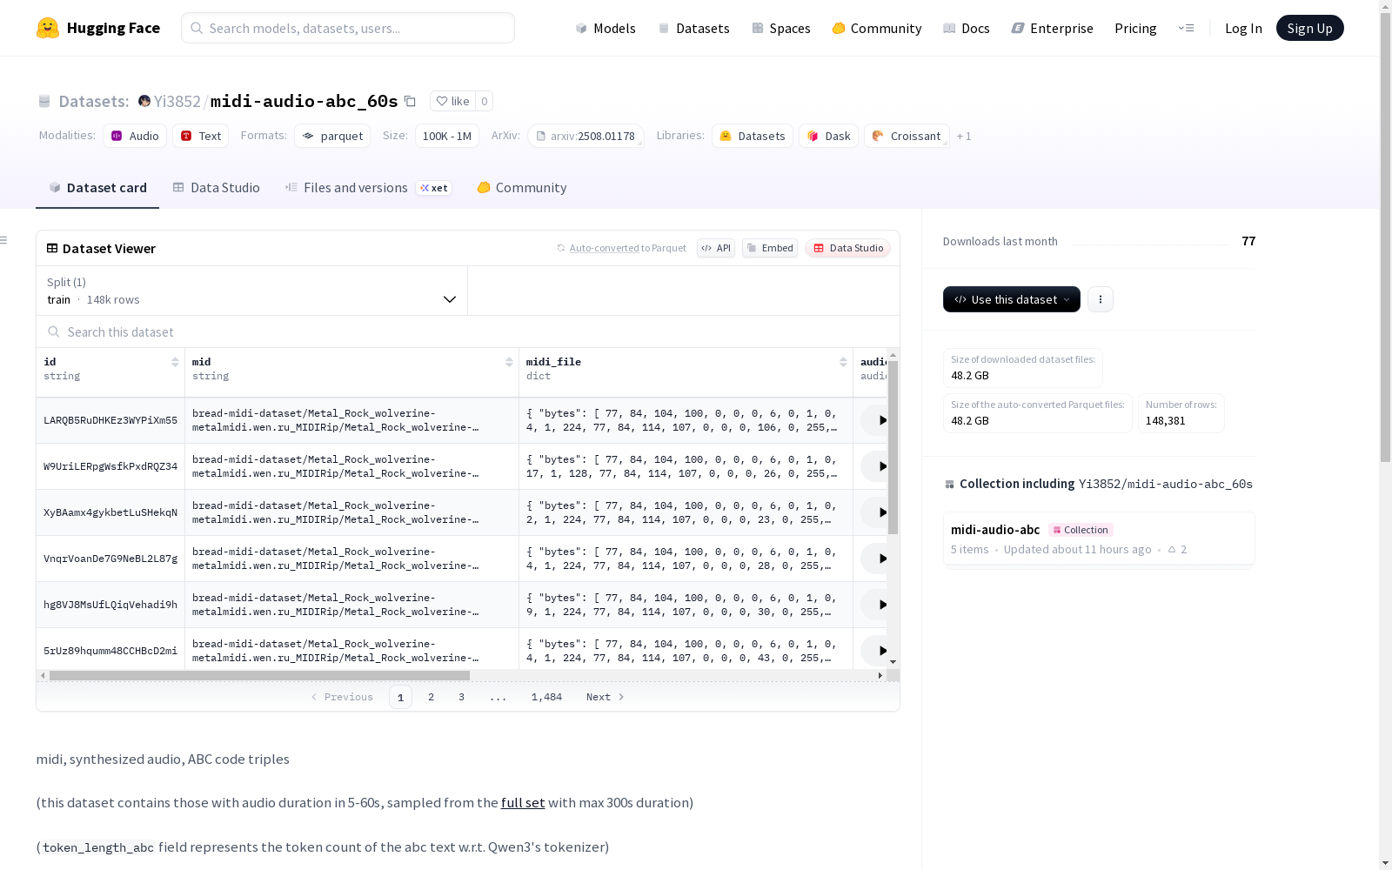This screenshot has height=870, width=1392.
Task: Open the more navigation menu icon
Action: pyautogui.click(x=1186, y=28)
